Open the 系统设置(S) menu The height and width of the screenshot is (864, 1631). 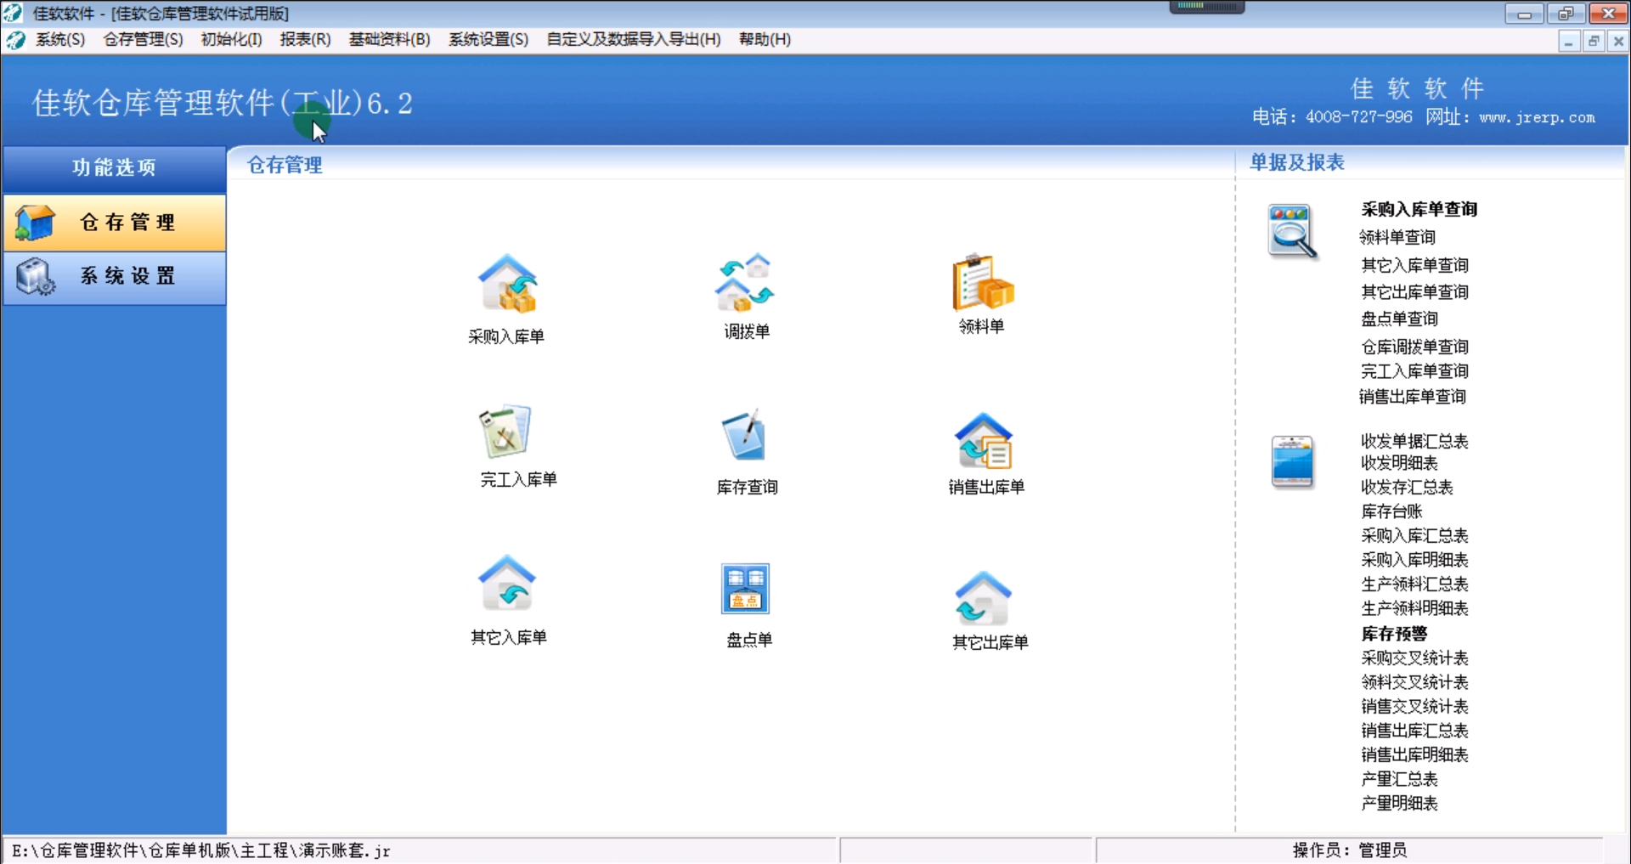coord(488,40)
